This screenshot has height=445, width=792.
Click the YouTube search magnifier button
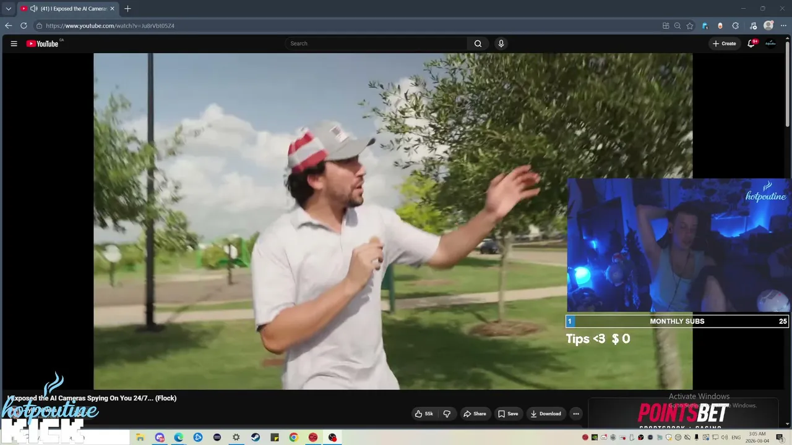click(x=478, y=44)
